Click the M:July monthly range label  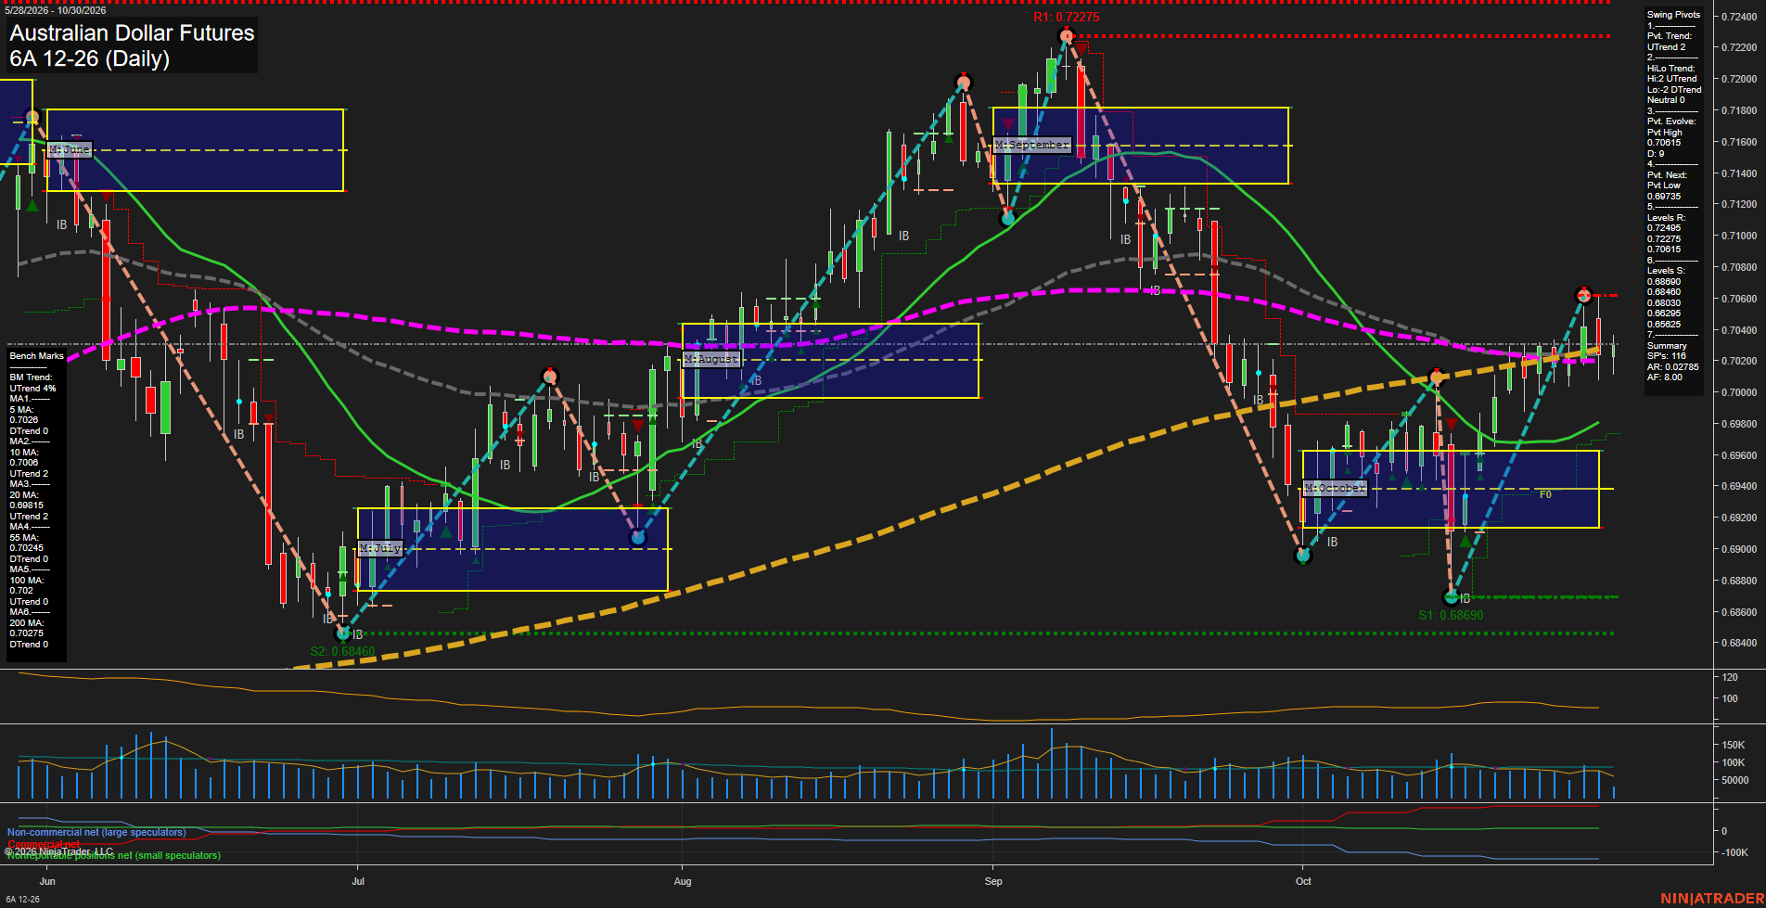[x=380, y=548]
